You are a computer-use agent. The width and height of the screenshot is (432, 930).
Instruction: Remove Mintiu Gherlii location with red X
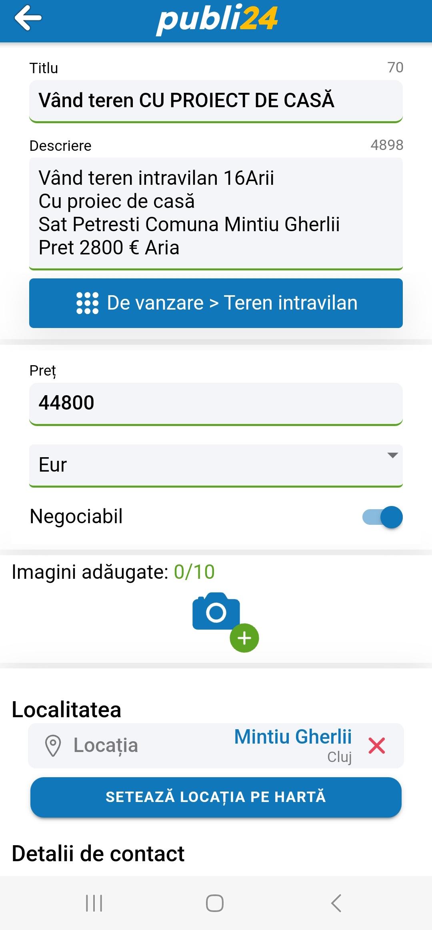(376, 746)
